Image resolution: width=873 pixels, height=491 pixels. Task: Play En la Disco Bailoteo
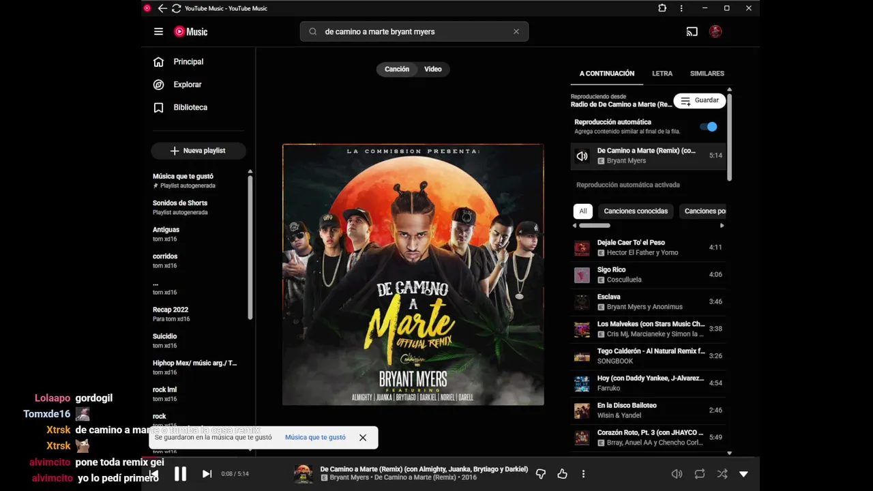pos(648,411)
